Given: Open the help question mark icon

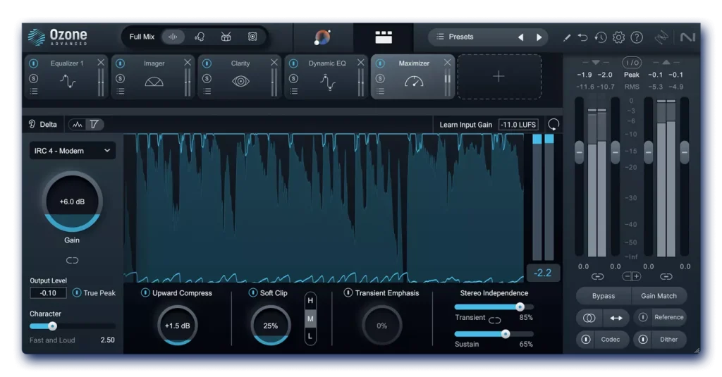Looking at the screenshot, I should 637,37.
